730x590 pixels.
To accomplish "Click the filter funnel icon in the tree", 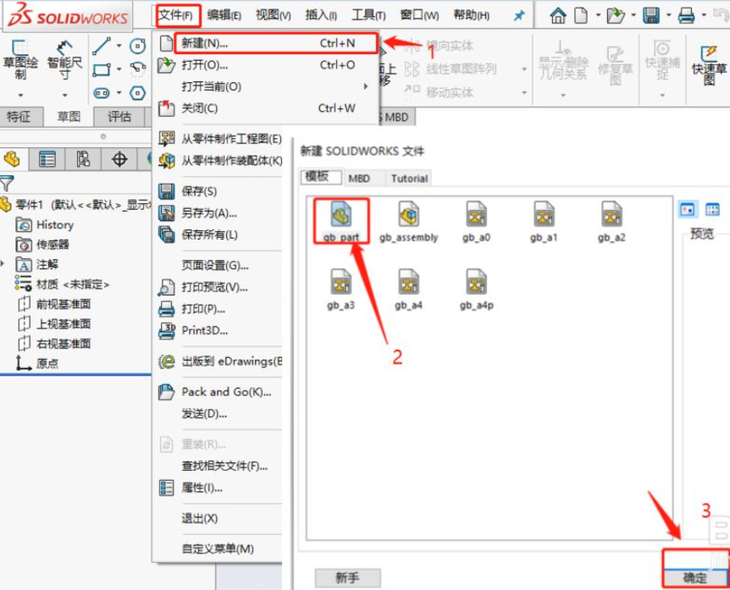I will click(x=7, y=184).
